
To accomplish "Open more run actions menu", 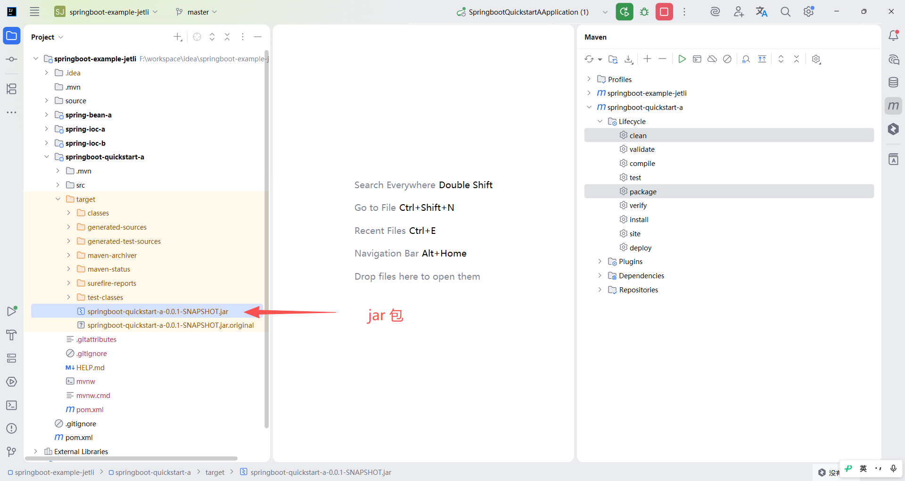I will click(x=684, y=12).
